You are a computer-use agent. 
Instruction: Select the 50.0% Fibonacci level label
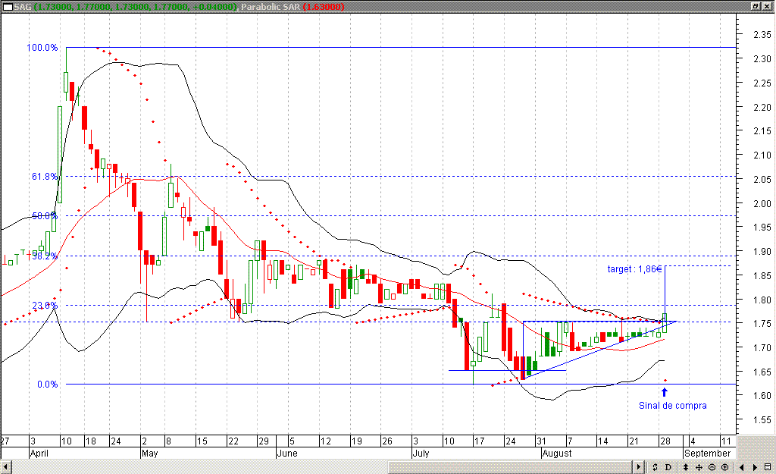coord(45,216)
